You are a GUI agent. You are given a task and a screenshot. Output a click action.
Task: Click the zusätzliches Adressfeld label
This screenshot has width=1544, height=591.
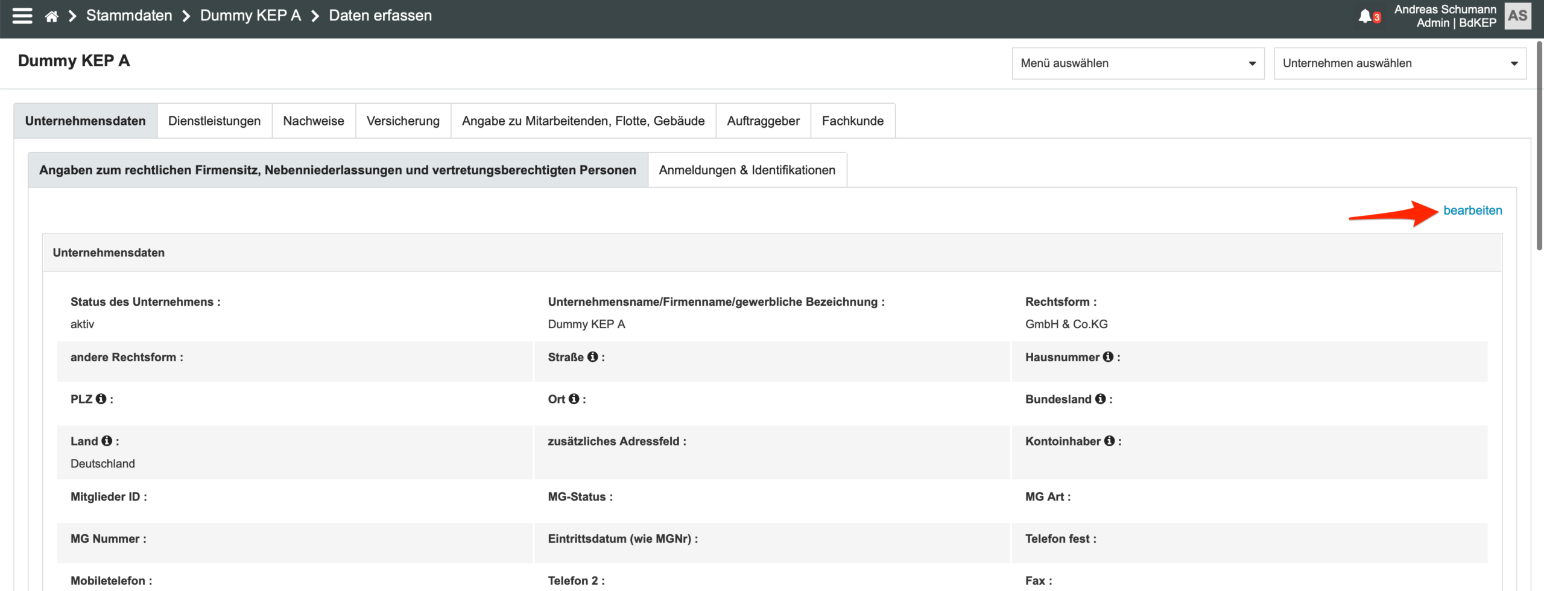point(617,441)
